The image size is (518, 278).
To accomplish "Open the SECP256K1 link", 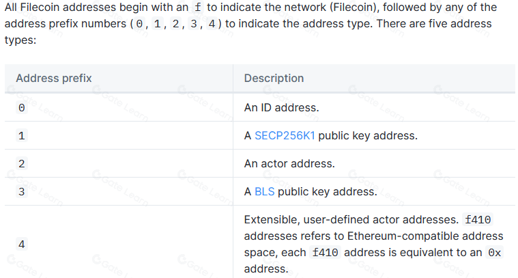I will pos(285,135).
